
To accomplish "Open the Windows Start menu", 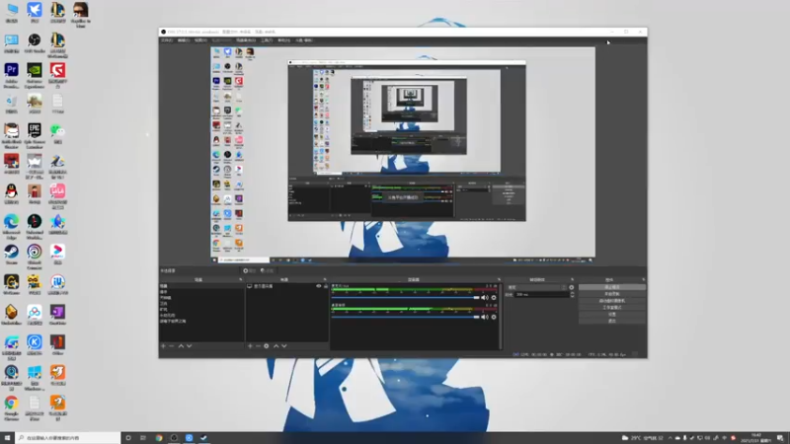I will [x=7, y=438].
